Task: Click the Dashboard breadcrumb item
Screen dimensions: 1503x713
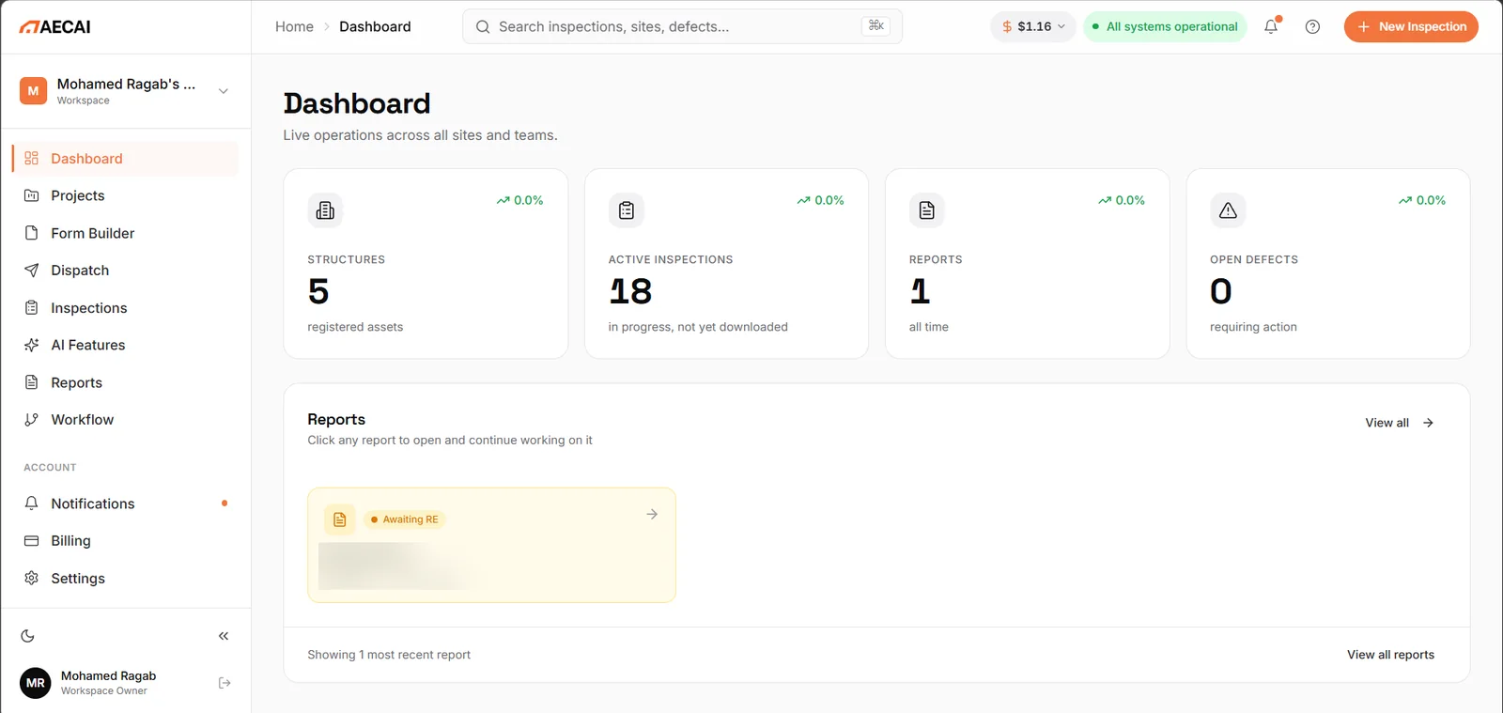Action: (x=375, y=26)
